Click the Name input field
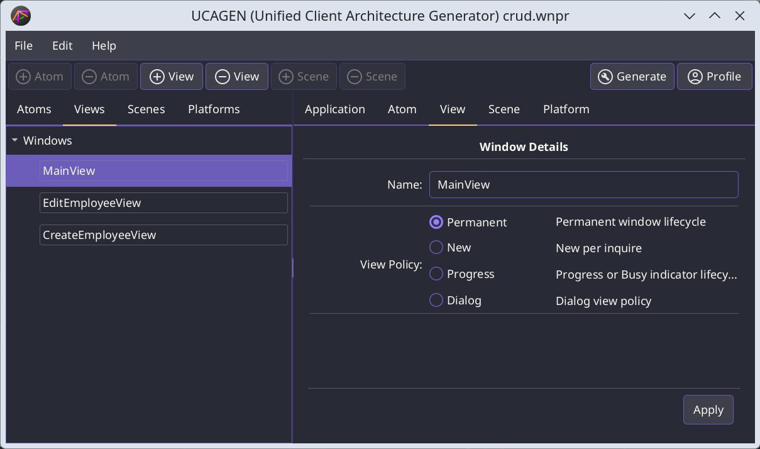The image size is (760, 449). click(583, 185)
